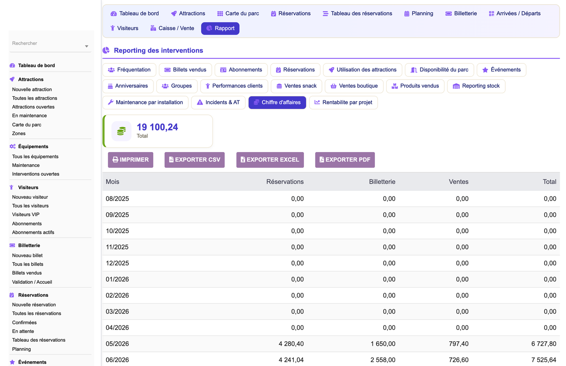Click the list icon of Tableau des réservations tab
566x366 pixels.
[325, 14]
